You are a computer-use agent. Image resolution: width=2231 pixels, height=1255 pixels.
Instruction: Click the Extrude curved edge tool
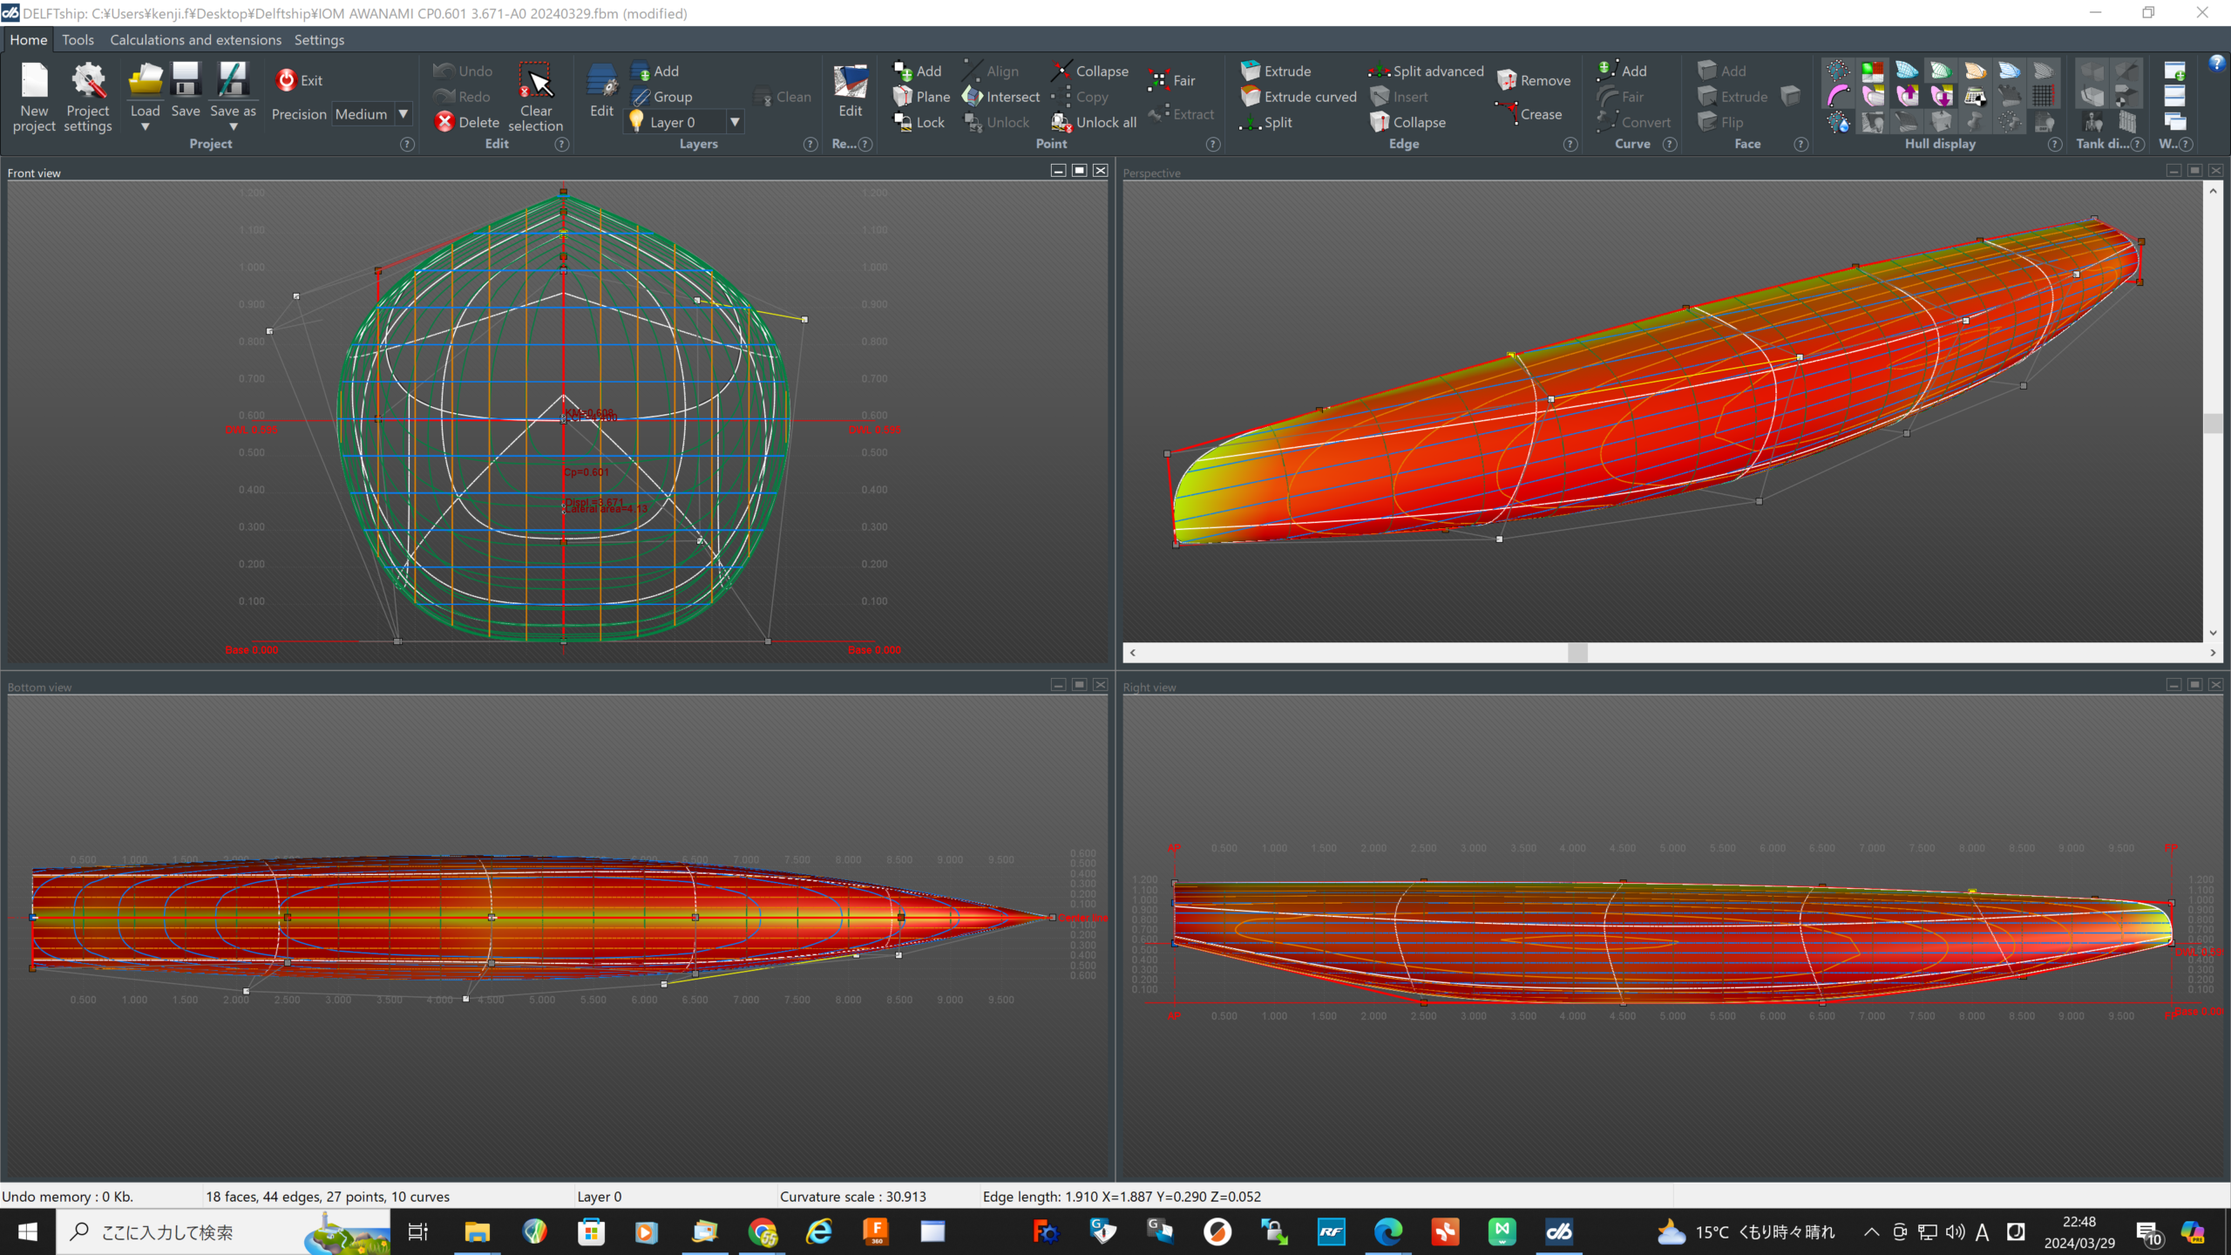click(x=1299, y=97)
